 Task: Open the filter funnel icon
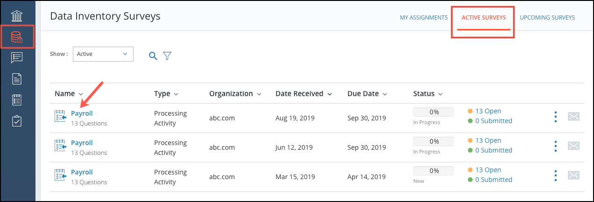[x=167, y=56]
